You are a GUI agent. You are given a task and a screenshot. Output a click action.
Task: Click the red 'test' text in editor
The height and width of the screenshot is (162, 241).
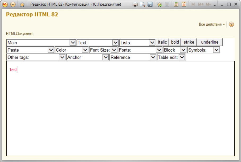click(13, 70)
